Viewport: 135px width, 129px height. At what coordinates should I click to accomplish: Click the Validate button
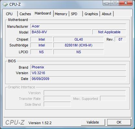93,122
